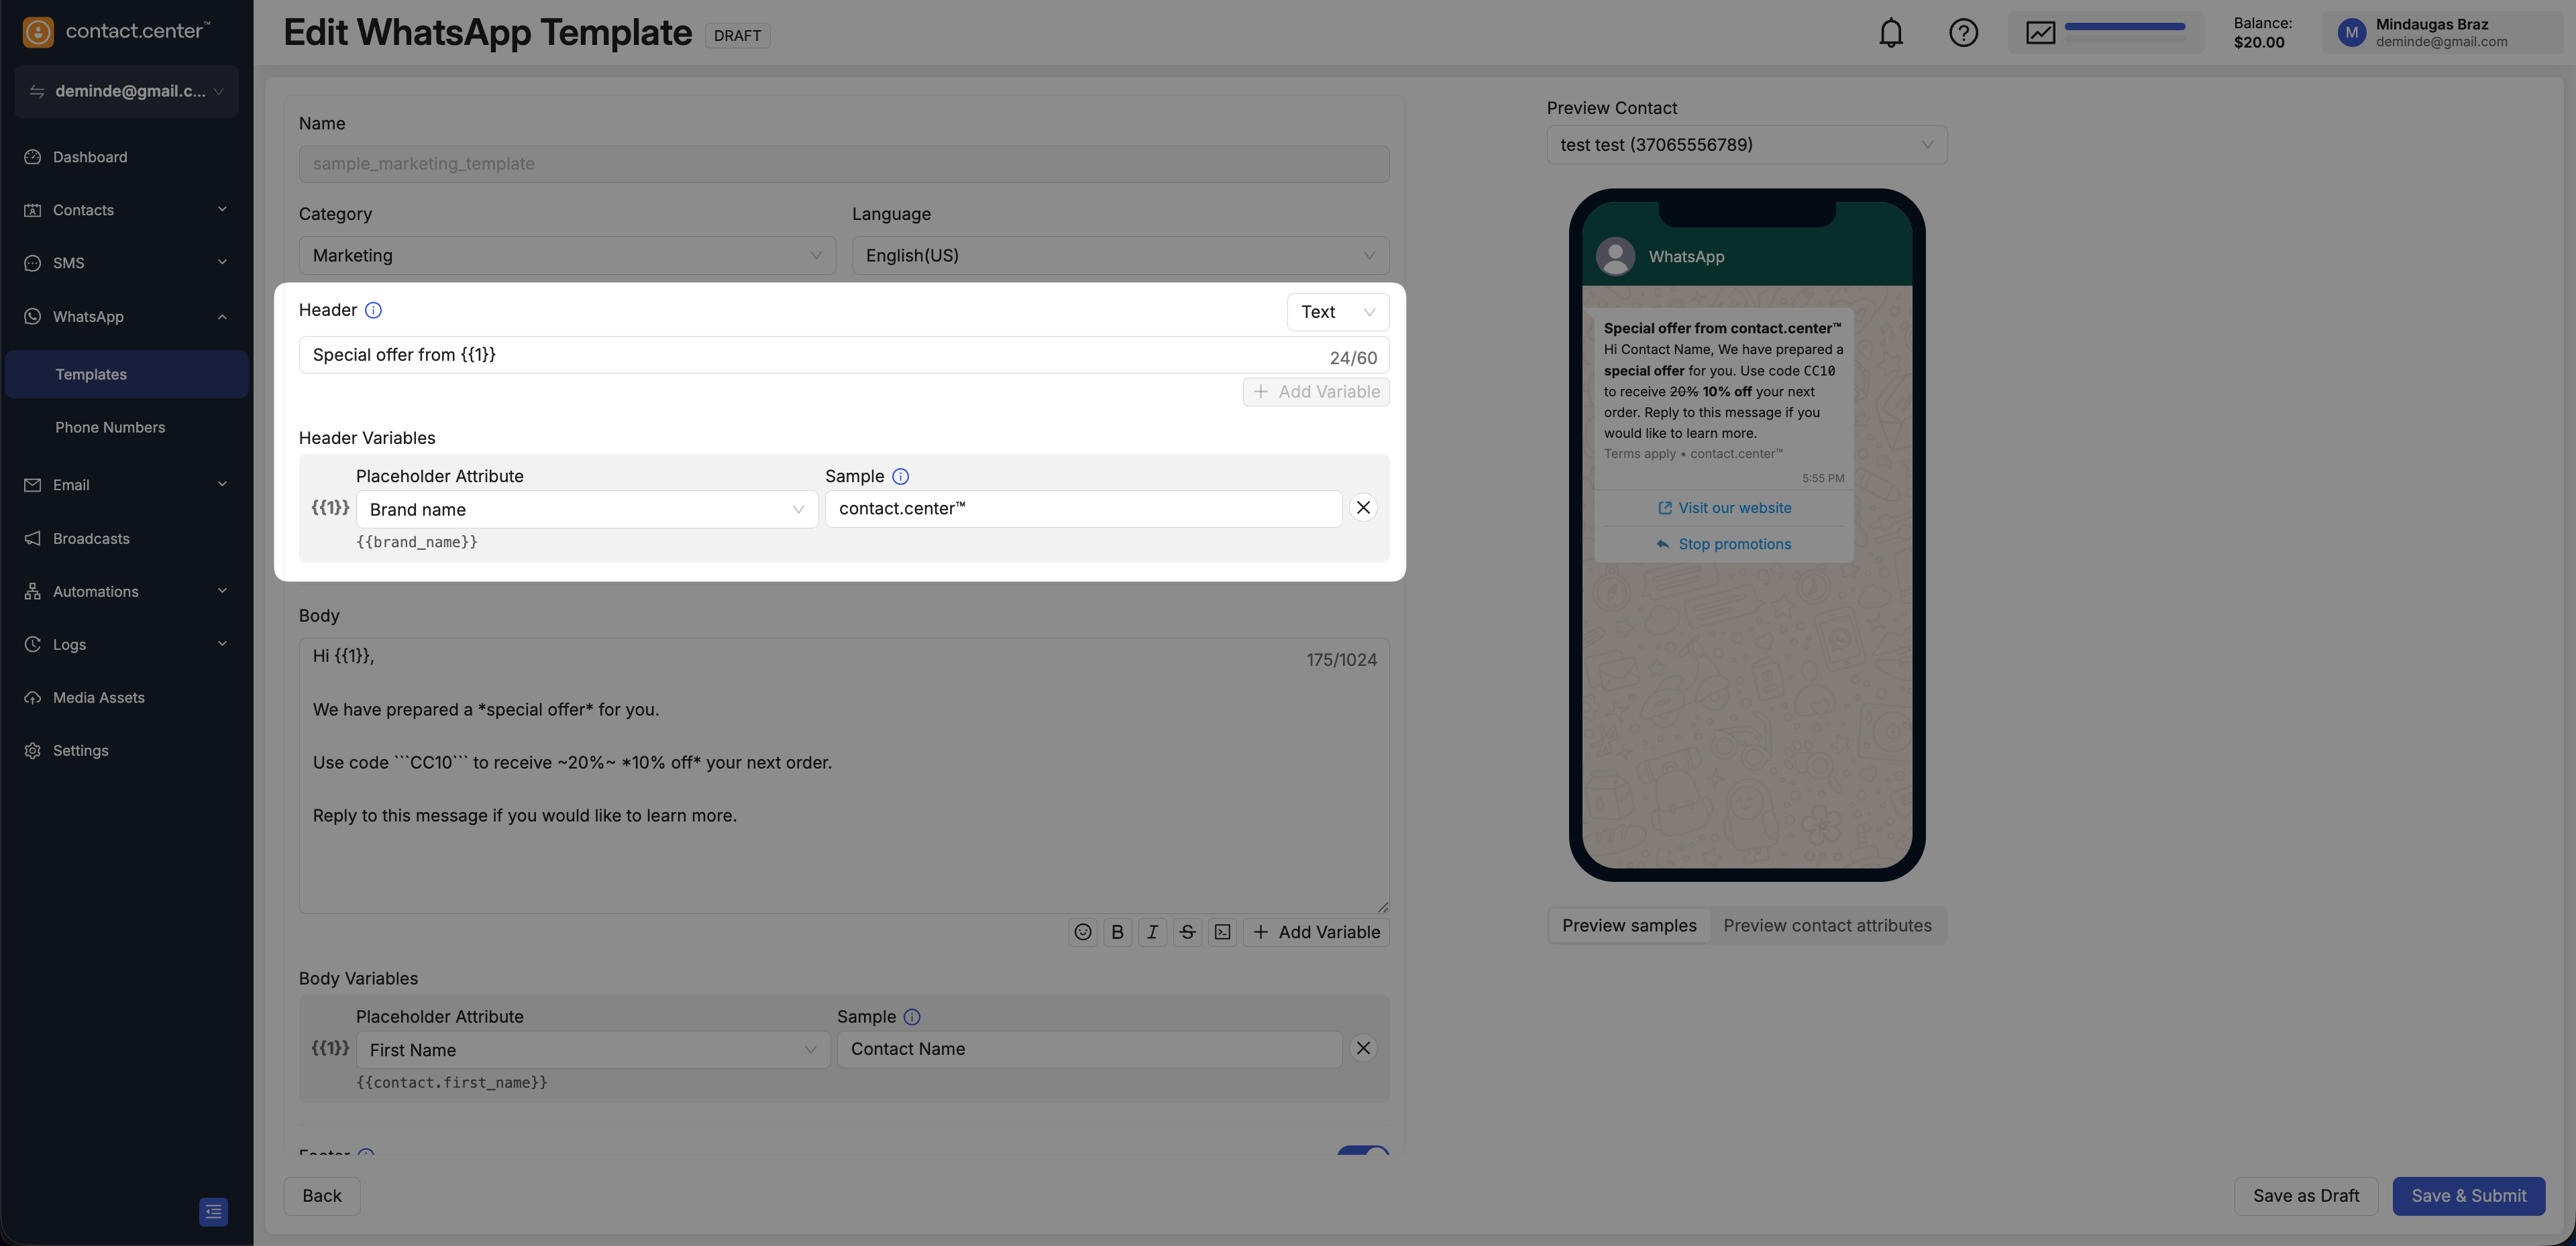Viewport: 2576px width, 1246px height.
Task: Collapse sidebar using the bottom menu icon
Action: pos(213,1211)
